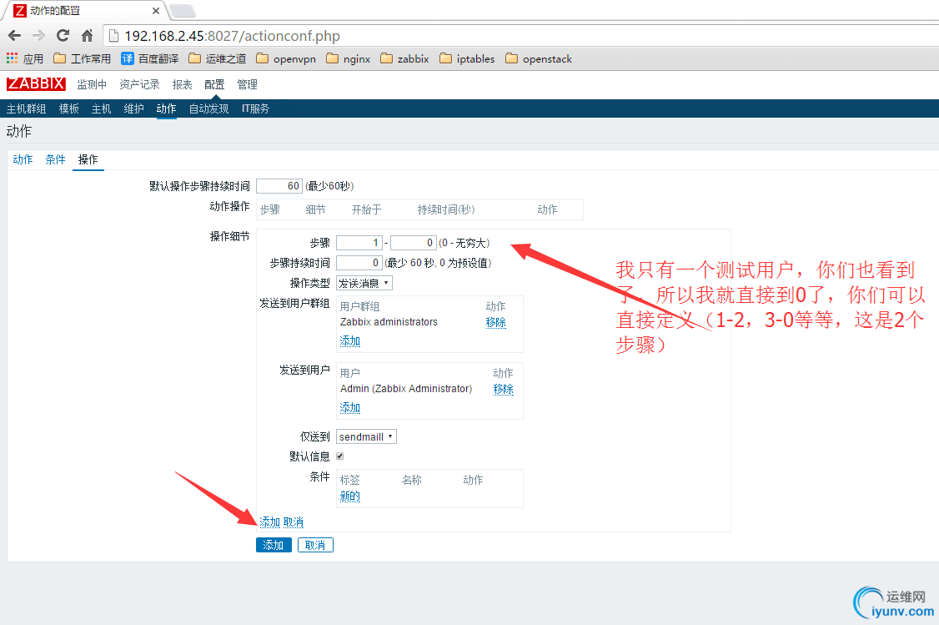Screen dimensions: 939x625
Task: Go to 模板 submenu
Action: 69,108
